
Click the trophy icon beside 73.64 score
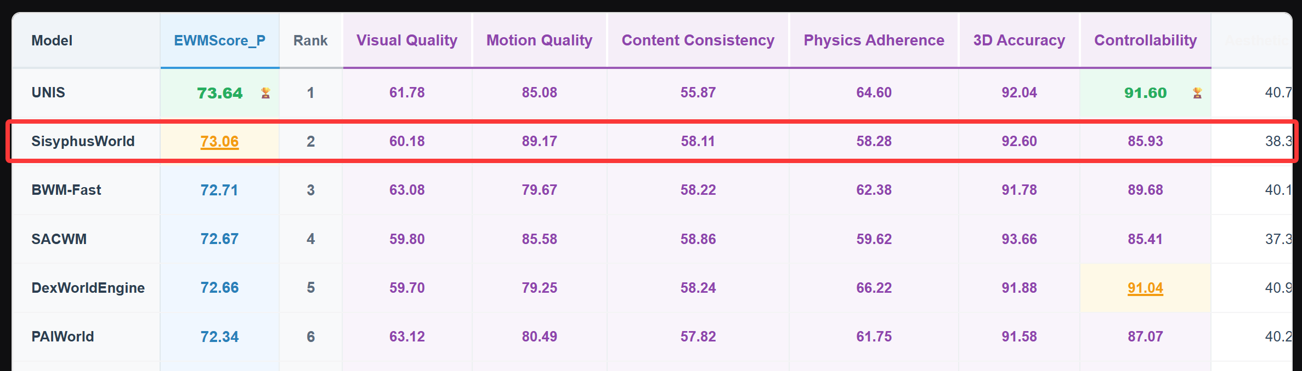tap(265, 93)
